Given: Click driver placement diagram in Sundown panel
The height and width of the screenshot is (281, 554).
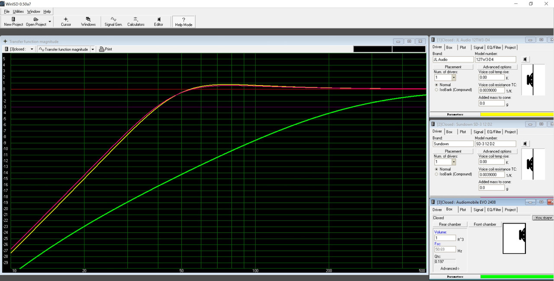Looking at the screenshot, I should click(x=533, y=164).
